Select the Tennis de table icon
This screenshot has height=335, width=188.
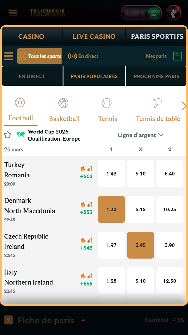(x=157, y=102)
